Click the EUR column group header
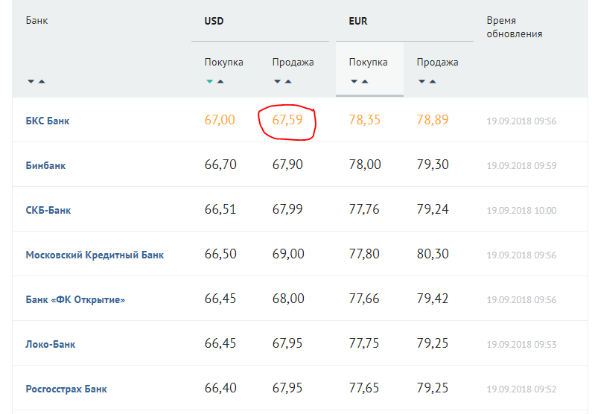The width and height of the screenshot is (592, 414). 358,21
